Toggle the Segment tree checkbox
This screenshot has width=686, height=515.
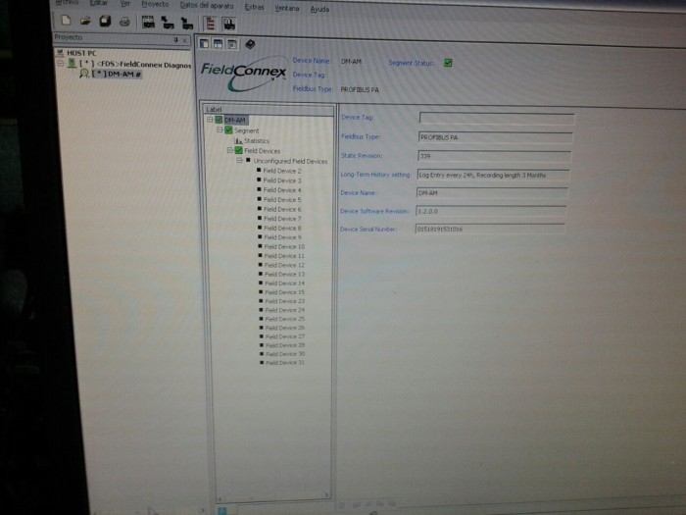pyautogui.click(x=228, y=130)
